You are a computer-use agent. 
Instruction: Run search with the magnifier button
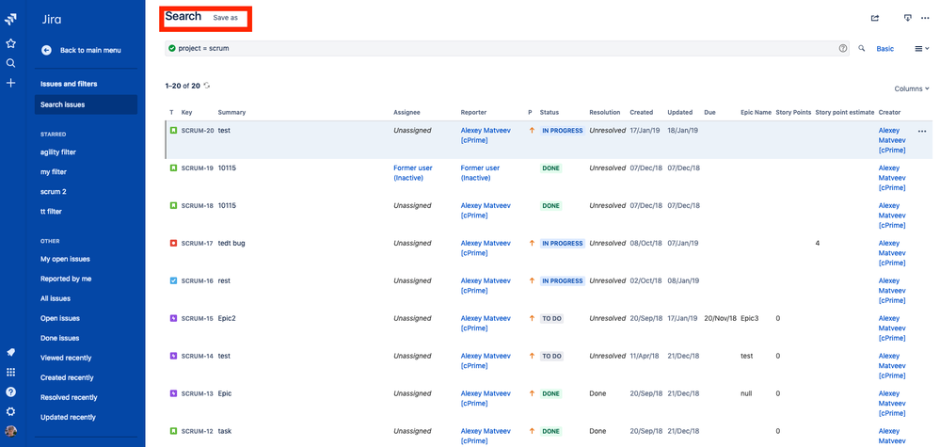(862, 49)
